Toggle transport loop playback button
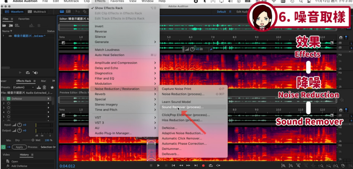Screen dimensions: 353x169 coord(211,165)
